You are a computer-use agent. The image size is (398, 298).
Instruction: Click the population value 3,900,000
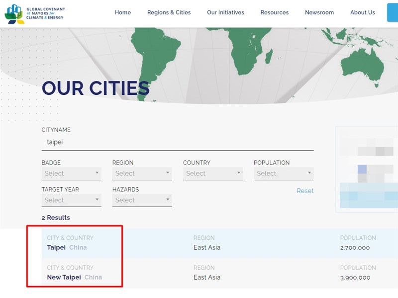point(355,278)
